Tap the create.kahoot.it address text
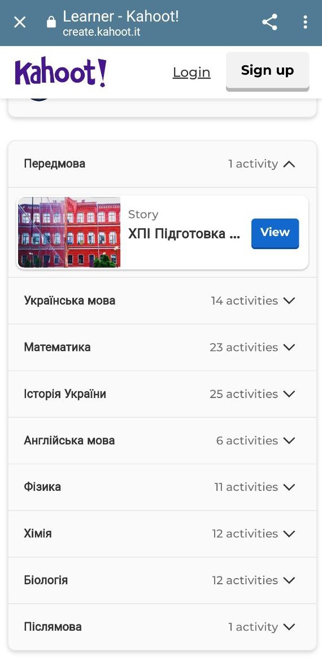The width and height of the screenshot is (322, 663). click(101, 32)
